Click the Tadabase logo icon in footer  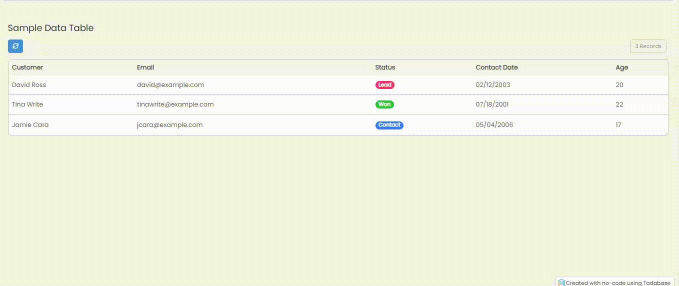coord(561,282)
